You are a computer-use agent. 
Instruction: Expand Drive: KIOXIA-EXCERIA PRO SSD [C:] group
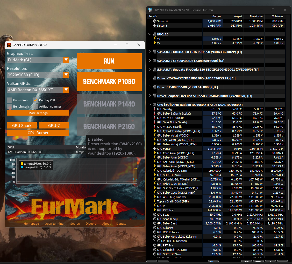pyautogui.click(x=150, y=78)
